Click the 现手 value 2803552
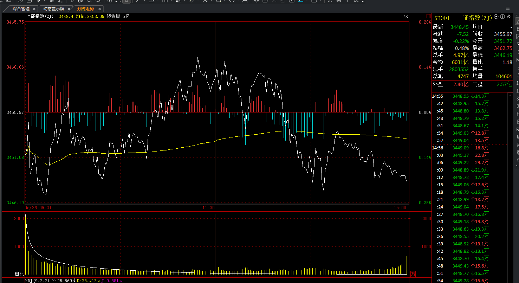This screenshot has height=283, width=519. (459, 69)
